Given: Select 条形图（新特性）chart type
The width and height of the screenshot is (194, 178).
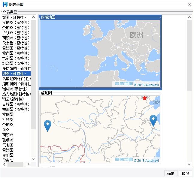Looking at the screenshot, I should coord(17,28).
